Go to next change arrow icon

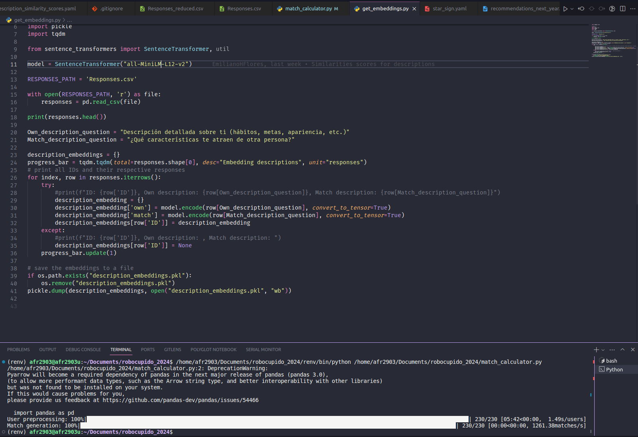point(602,8)
